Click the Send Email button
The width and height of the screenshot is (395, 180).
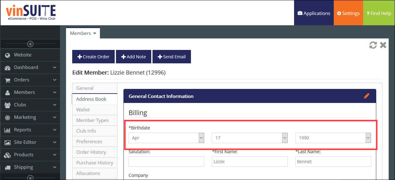172,57
